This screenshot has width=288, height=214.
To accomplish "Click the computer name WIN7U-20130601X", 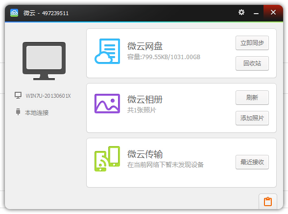I will [48, 96].
